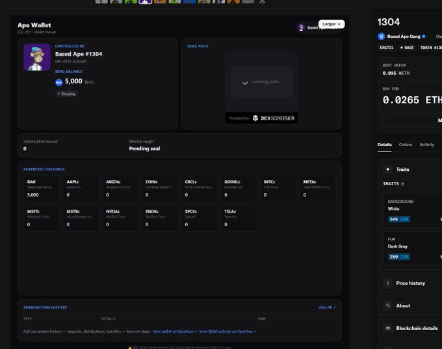Image resolution: width=442 pixels, height=349 pixels.
Task: Click the Based Ape avatar beside Ledger dropdown
Action: tap(301, 28)
